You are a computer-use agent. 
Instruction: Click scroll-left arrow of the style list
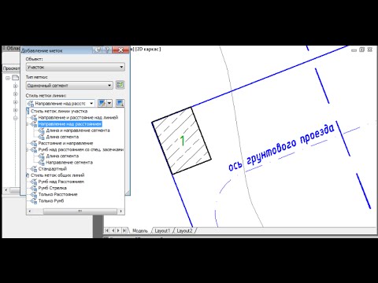pos(29,211)
